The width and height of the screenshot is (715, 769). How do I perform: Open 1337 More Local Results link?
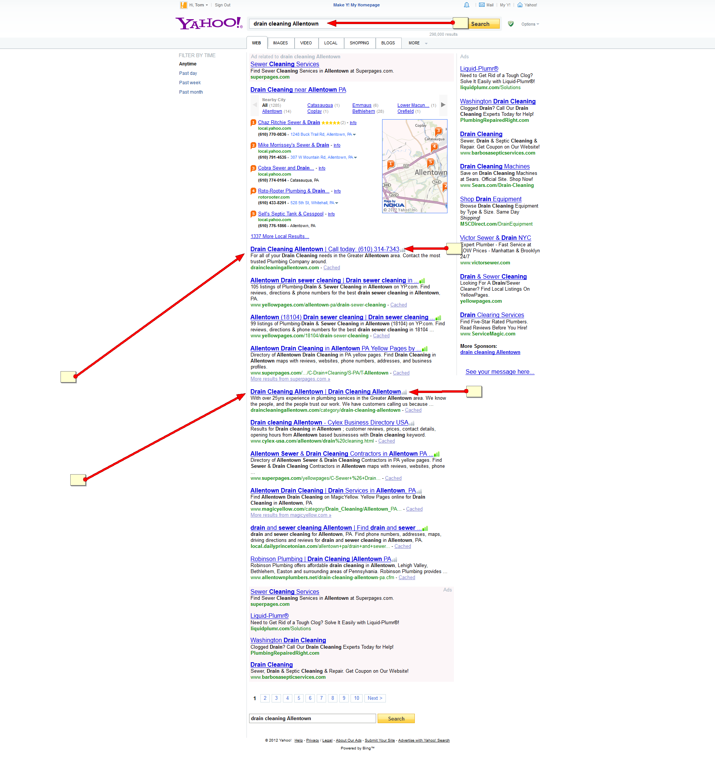(x=280, y=237)
